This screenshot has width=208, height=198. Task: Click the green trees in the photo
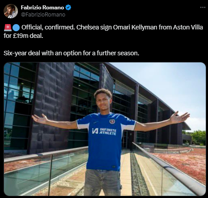pyautogui.click(x=198, y=137)
